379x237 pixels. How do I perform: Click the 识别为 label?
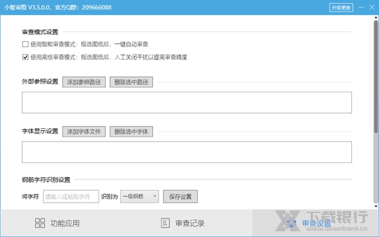coord(109,197)
